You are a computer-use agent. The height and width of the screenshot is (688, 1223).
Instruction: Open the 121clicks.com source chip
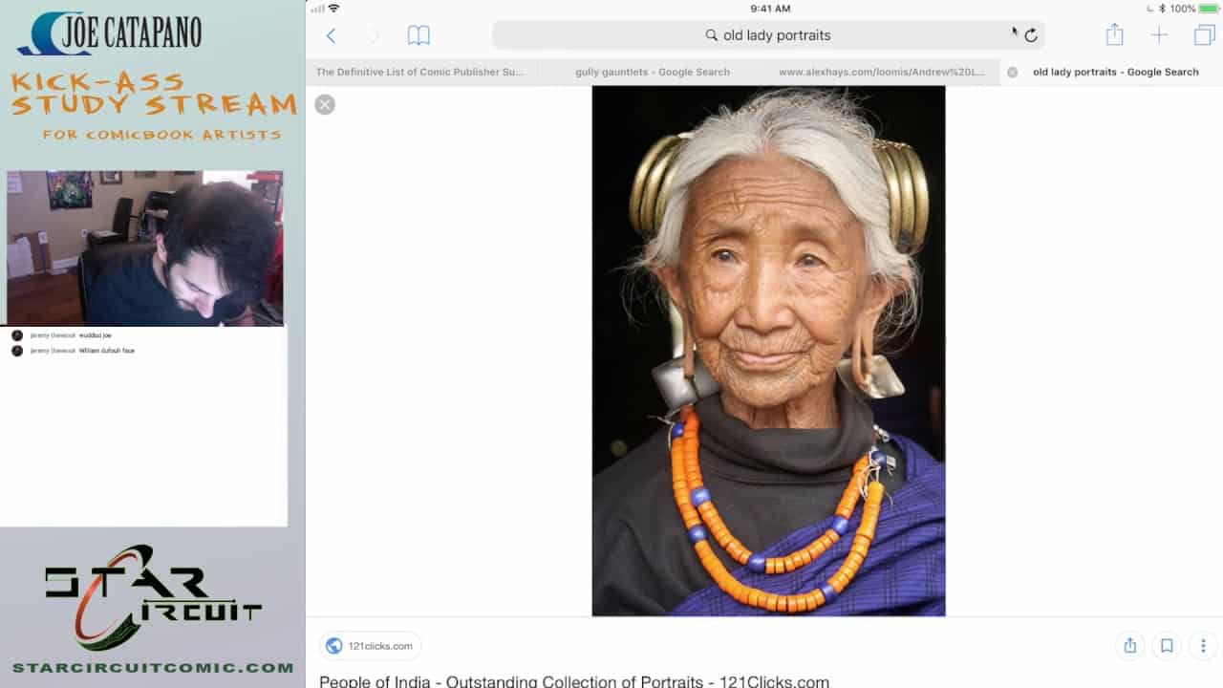[370, 646]
